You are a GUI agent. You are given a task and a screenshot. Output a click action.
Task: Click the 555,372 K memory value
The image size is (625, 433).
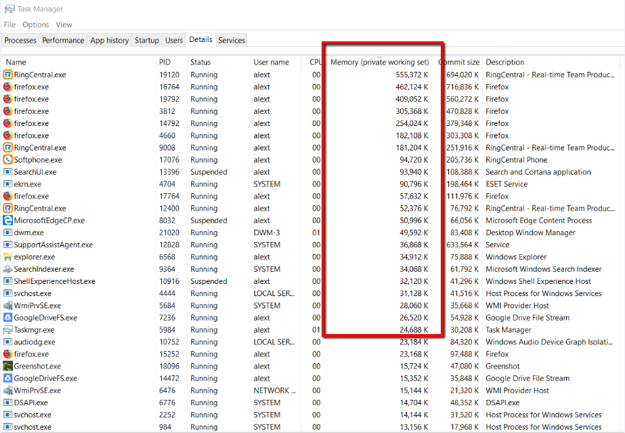click(412, 75)
